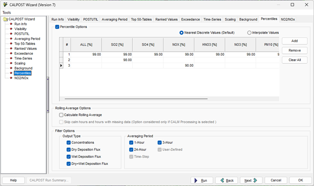Click the CALPOST Wizard folder icon in tree
The height and width of the screenshot is (186, 314).
tap(5, 19)
